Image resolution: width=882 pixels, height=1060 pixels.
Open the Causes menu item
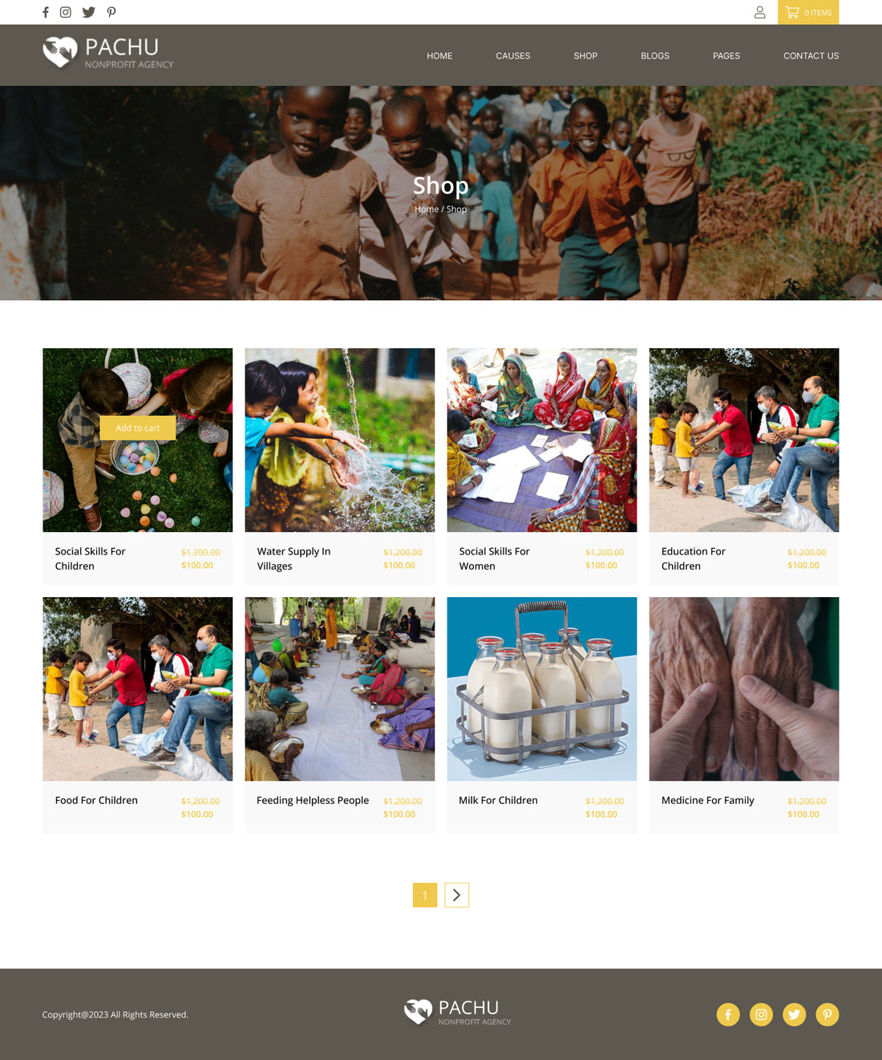513,56
